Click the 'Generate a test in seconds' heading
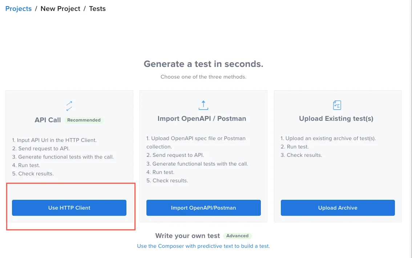This screenshot has width=412, height=258. click(203, 64)
